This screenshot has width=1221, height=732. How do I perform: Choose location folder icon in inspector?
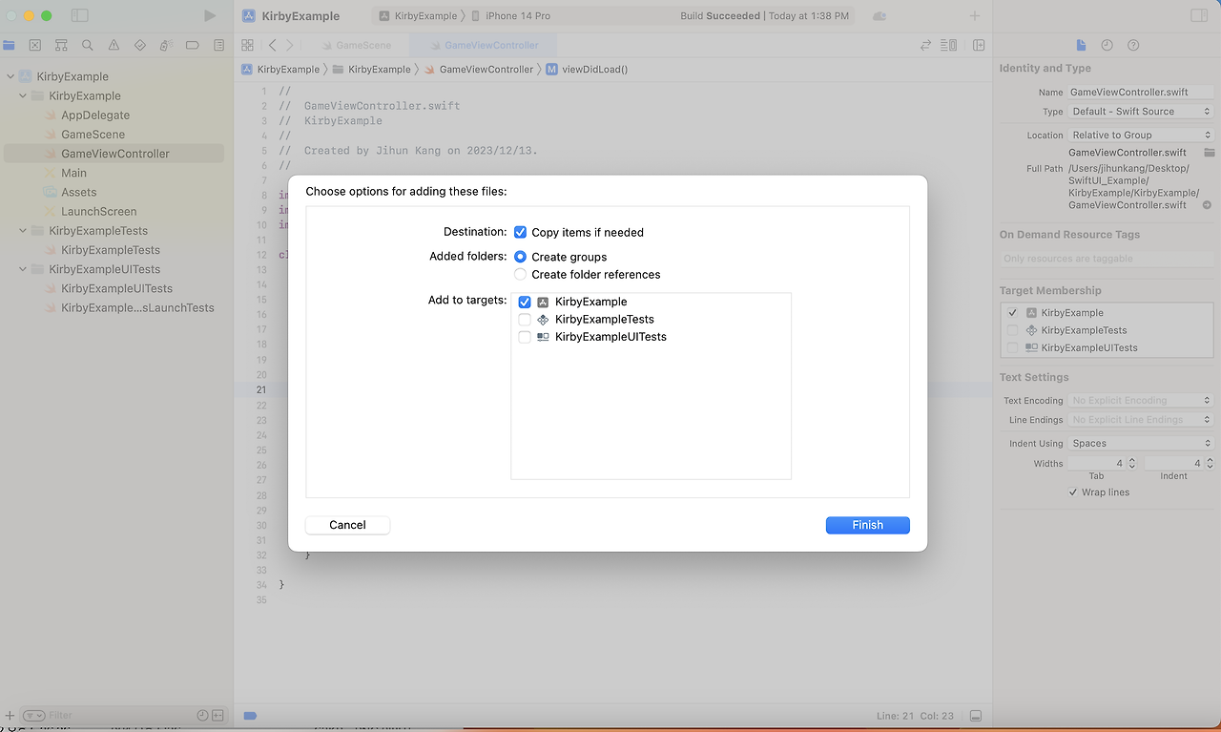pyautogui.click(x=1210, y=153)
